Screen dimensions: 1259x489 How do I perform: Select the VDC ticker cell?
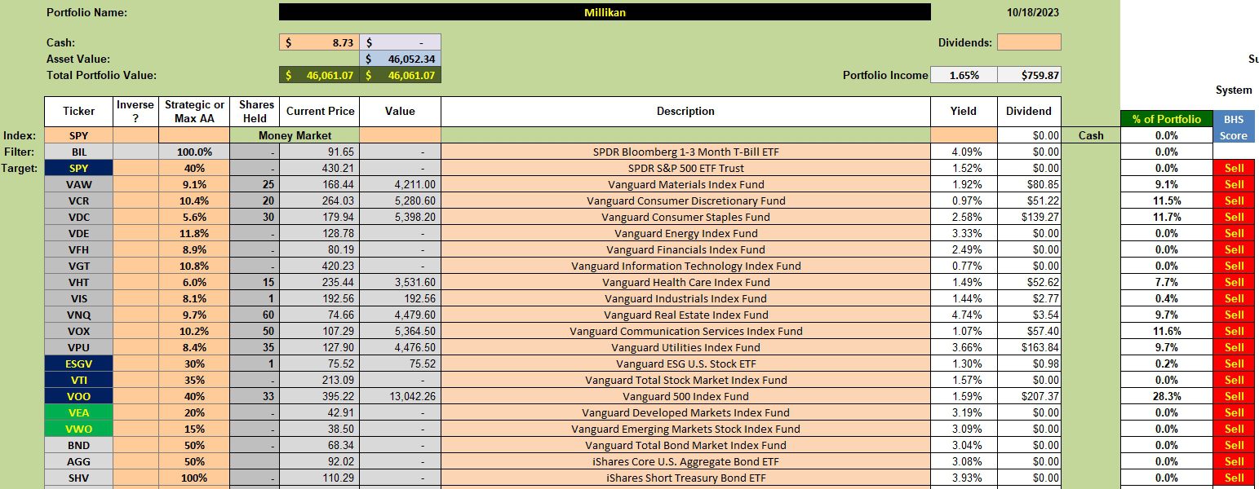pos(78,217)
